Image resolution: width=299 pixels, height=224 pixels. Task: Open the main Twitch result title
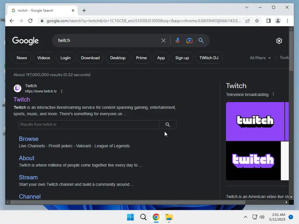(x=22, y=99)
